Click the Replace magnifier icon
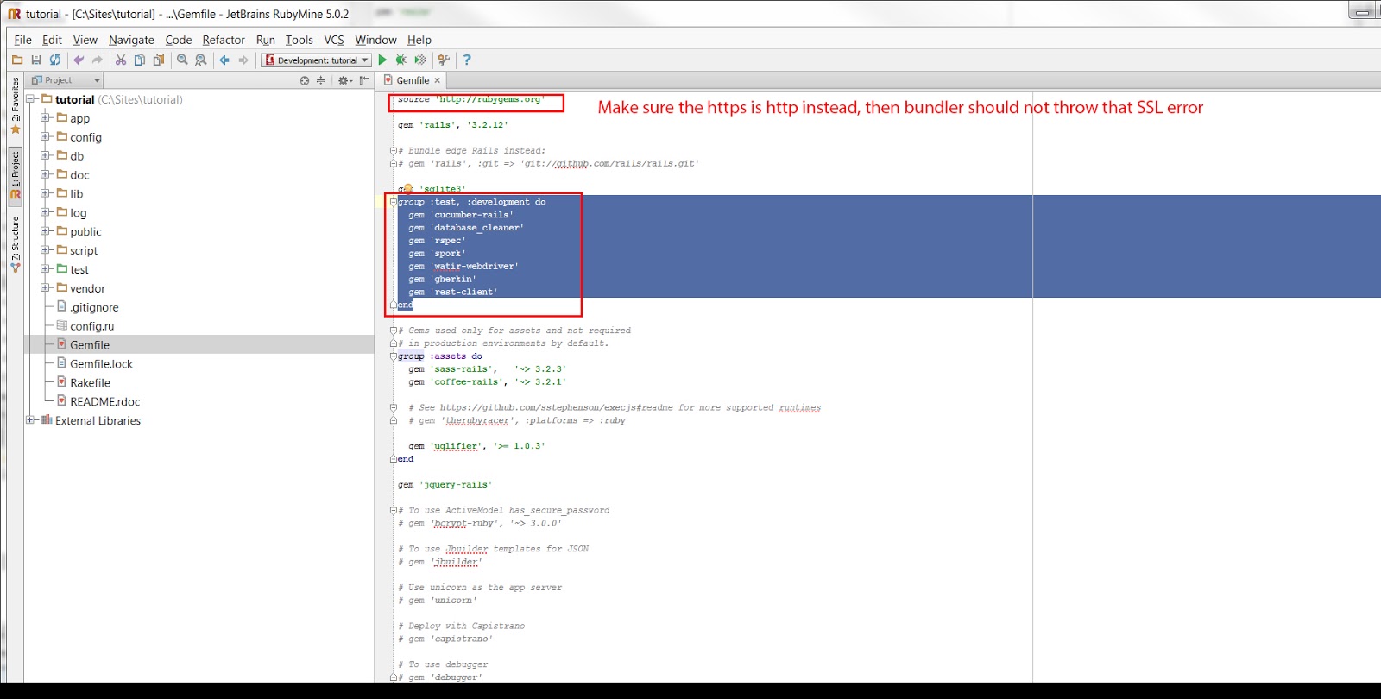Image resolution: width=1381 pixels, height=699 pixels. [x=201, y=60]
